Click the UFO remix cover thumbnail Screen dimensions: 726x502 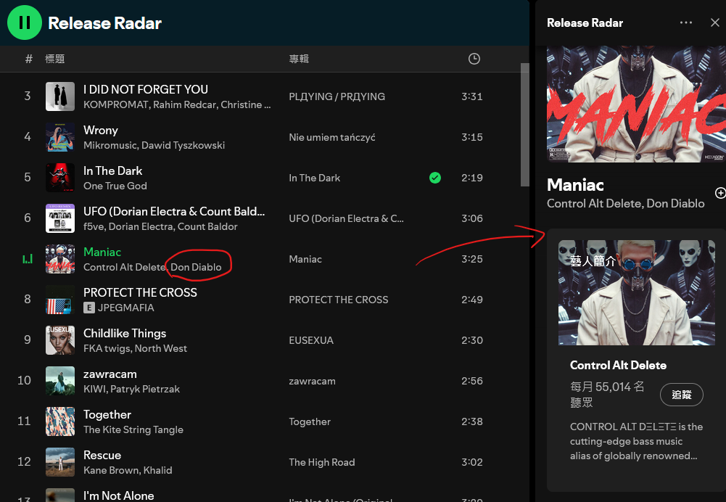[x=60, y=218]
